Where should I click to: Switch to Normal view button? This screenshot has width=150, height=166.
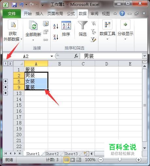[66, 160]
